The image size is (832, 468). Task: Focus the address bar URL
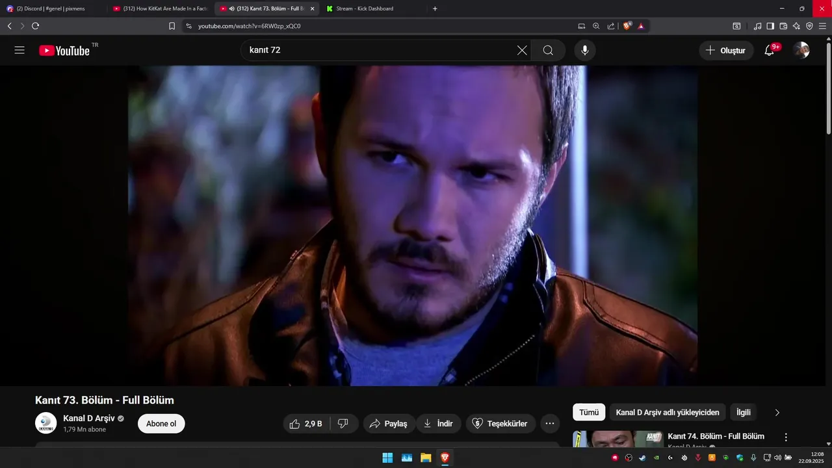click(x=249, y=26)
